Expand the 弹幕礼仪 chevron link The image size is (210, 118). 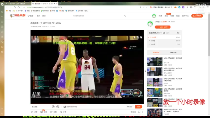pyautogui.click(x=130, y=107)
